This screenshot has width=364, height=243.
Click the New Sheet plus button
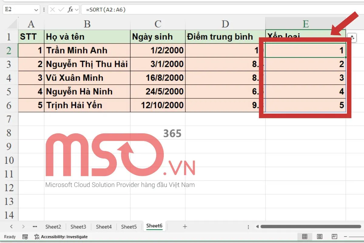(184, 226)
